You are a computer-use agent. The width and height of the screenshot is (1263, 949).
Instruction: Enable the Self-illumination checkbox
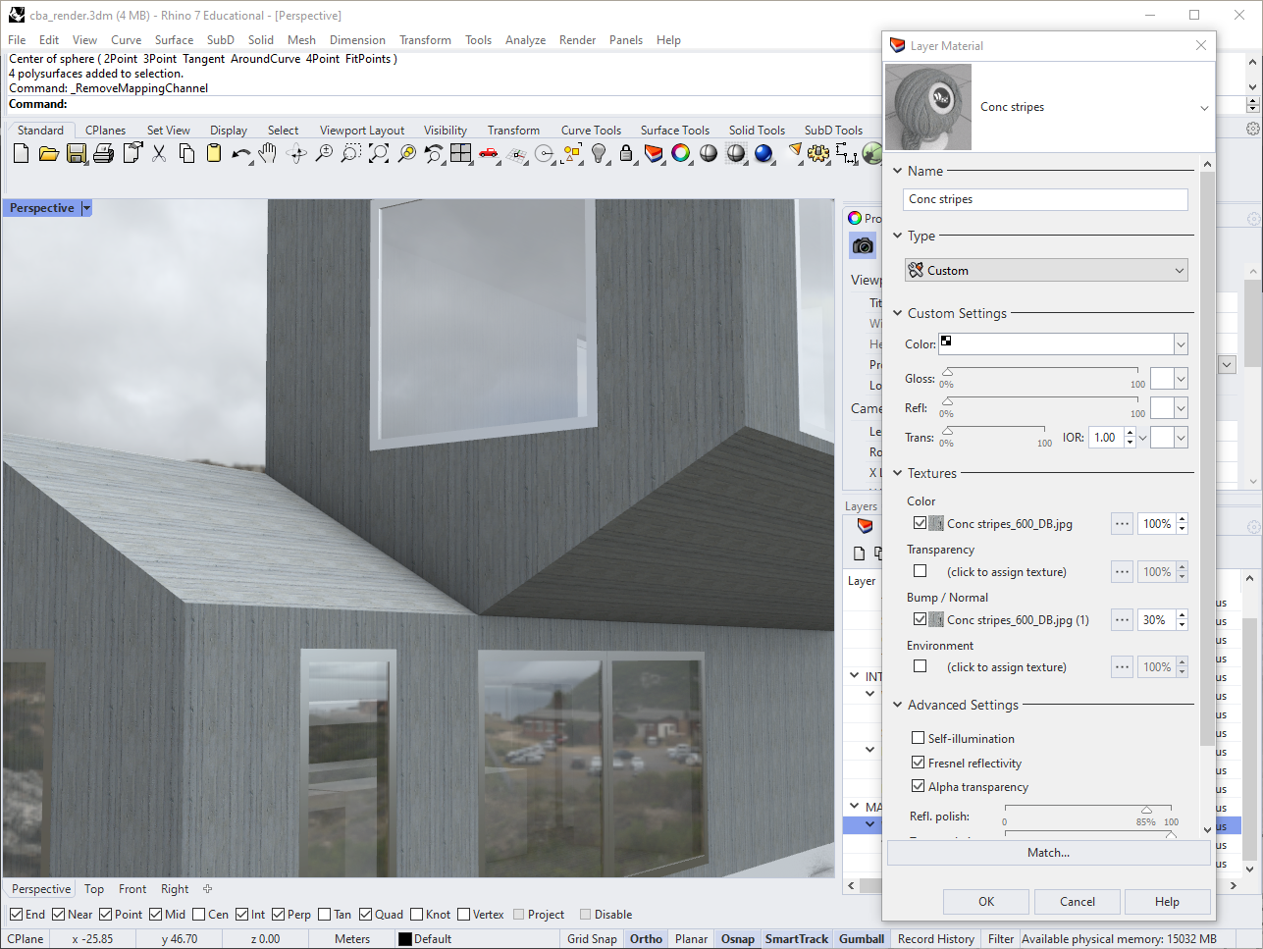pyautogui.click(x=919, y=738)
